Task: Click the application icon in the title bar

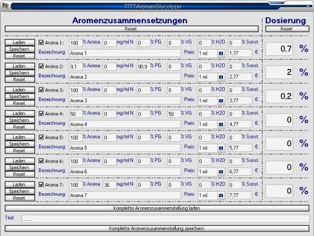Action: (x=5, y=6)
